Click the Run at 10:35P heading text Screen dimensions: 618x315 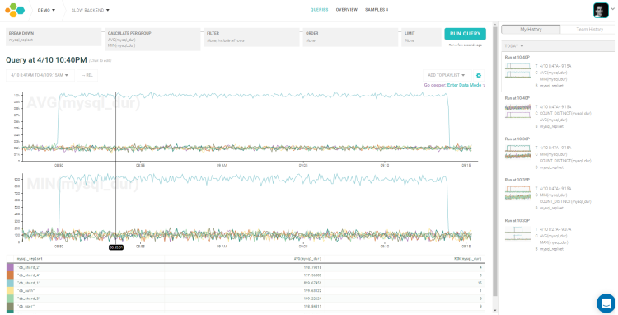[517, 180]
